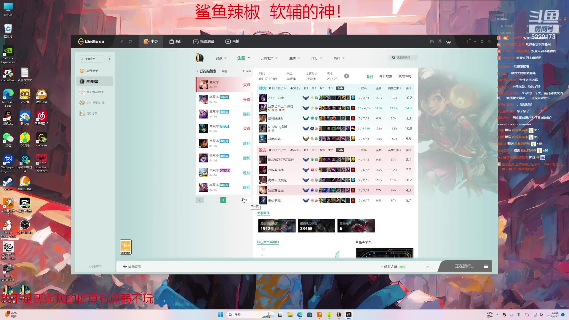Open 商店 in the top navigation
Viewport: 569px width, 320px height.
[x=176, y=41]
